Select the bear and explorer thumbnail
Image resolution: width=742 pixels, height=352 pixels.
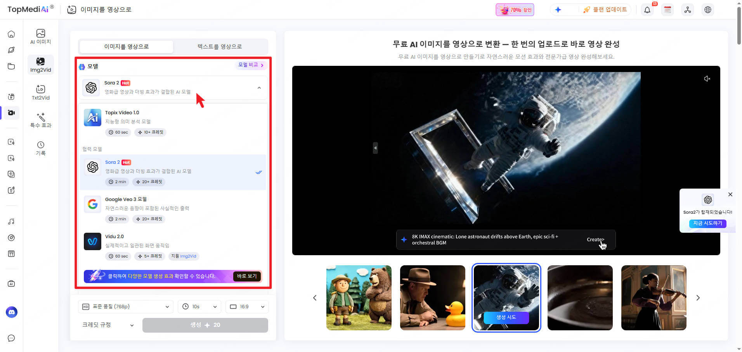click(x=359, y=297)
